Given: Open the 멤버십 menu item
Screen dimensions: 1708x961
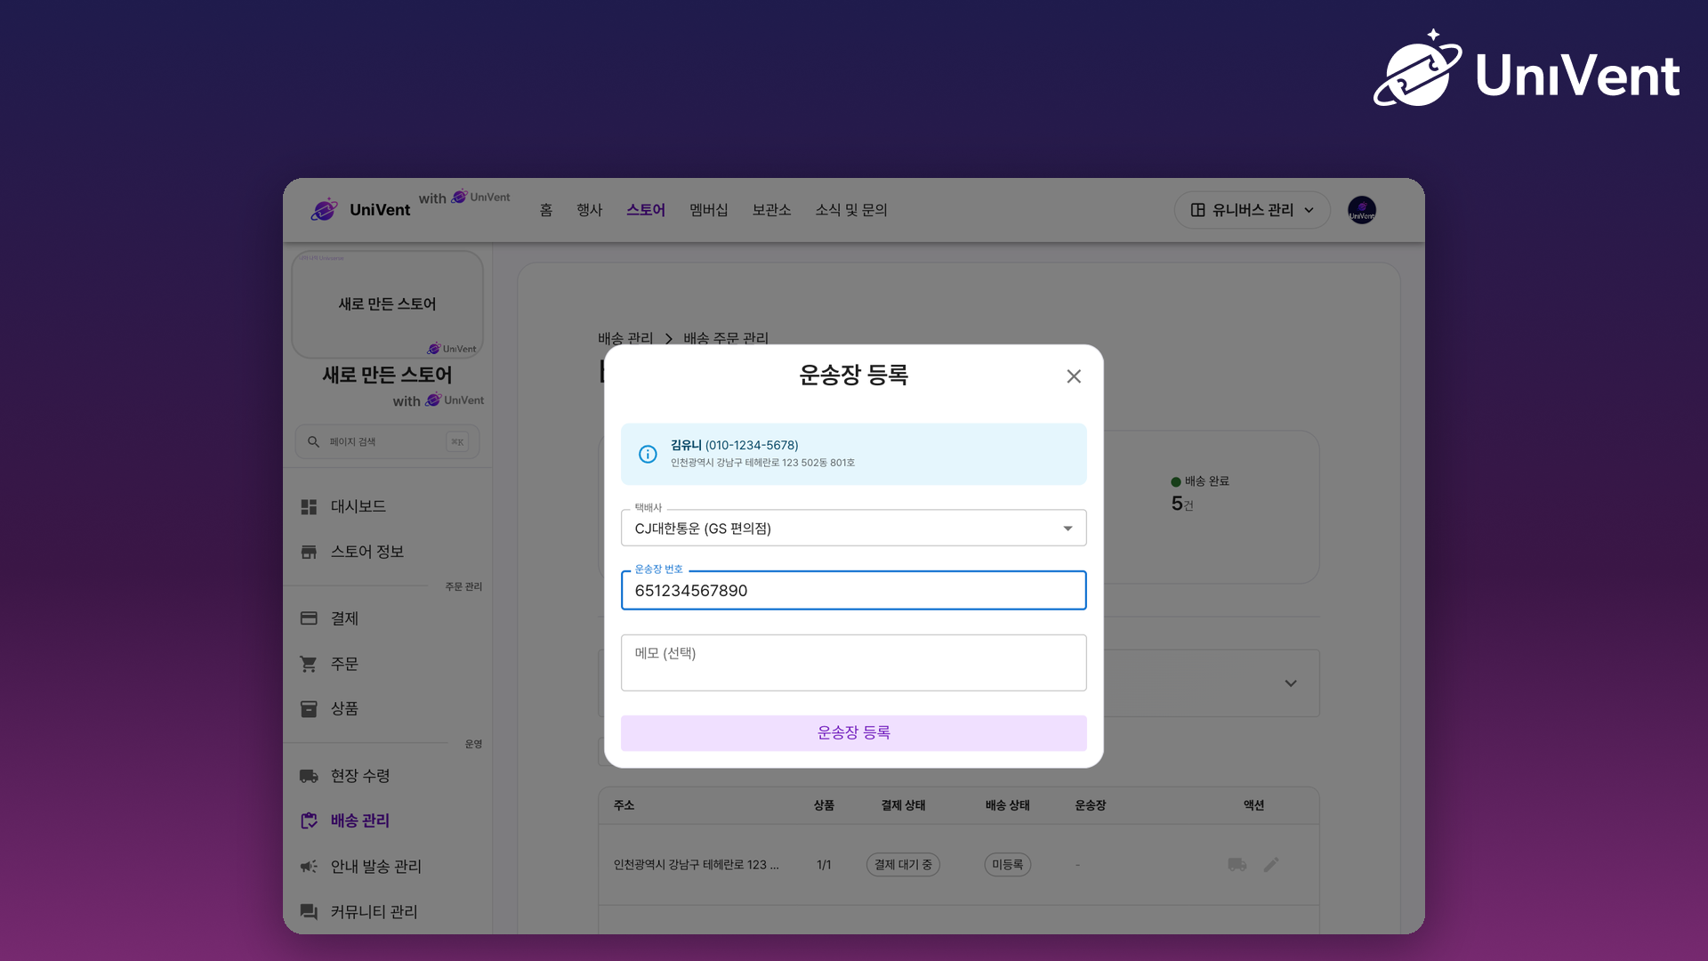Looking at the screenshot, I should [x=709, y=210].
